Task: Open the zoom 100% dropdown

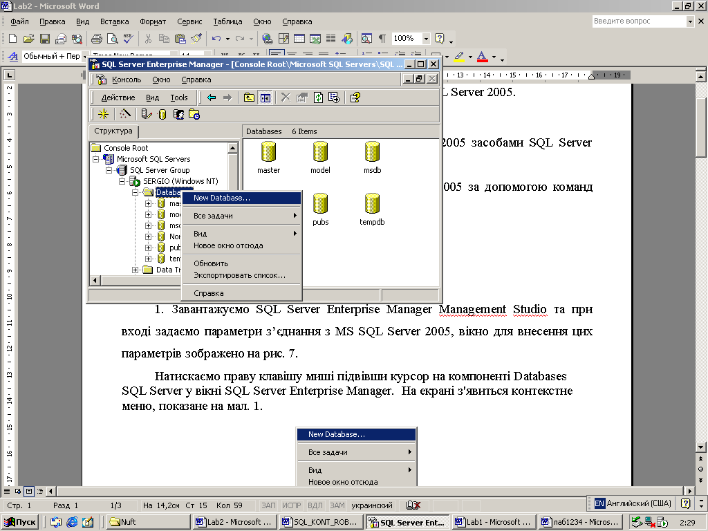Action: click(426, 39)
